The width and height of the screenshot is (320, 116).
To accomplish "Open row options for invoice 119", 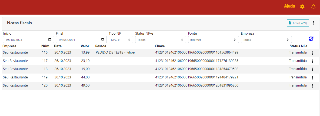I will coord(312,78).
